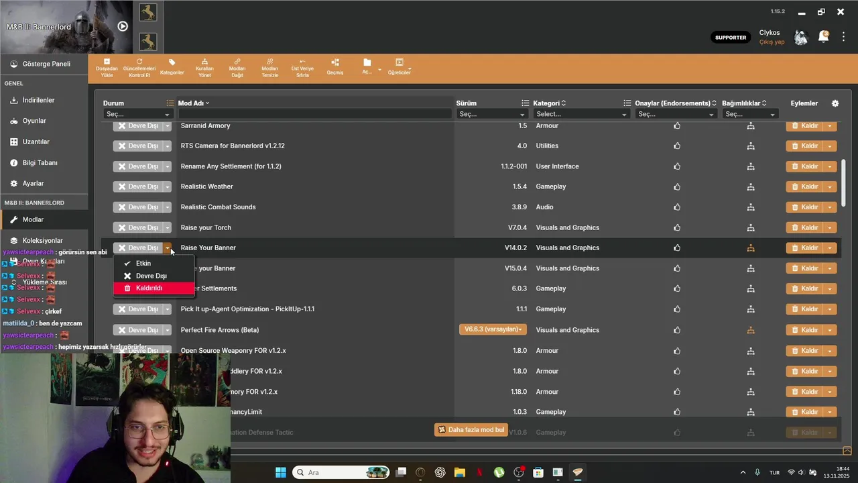Image resolution: width=858 pixels, height=483 pixels.
Task: Click the SUPPORTER badge
Action: (731, 37)
